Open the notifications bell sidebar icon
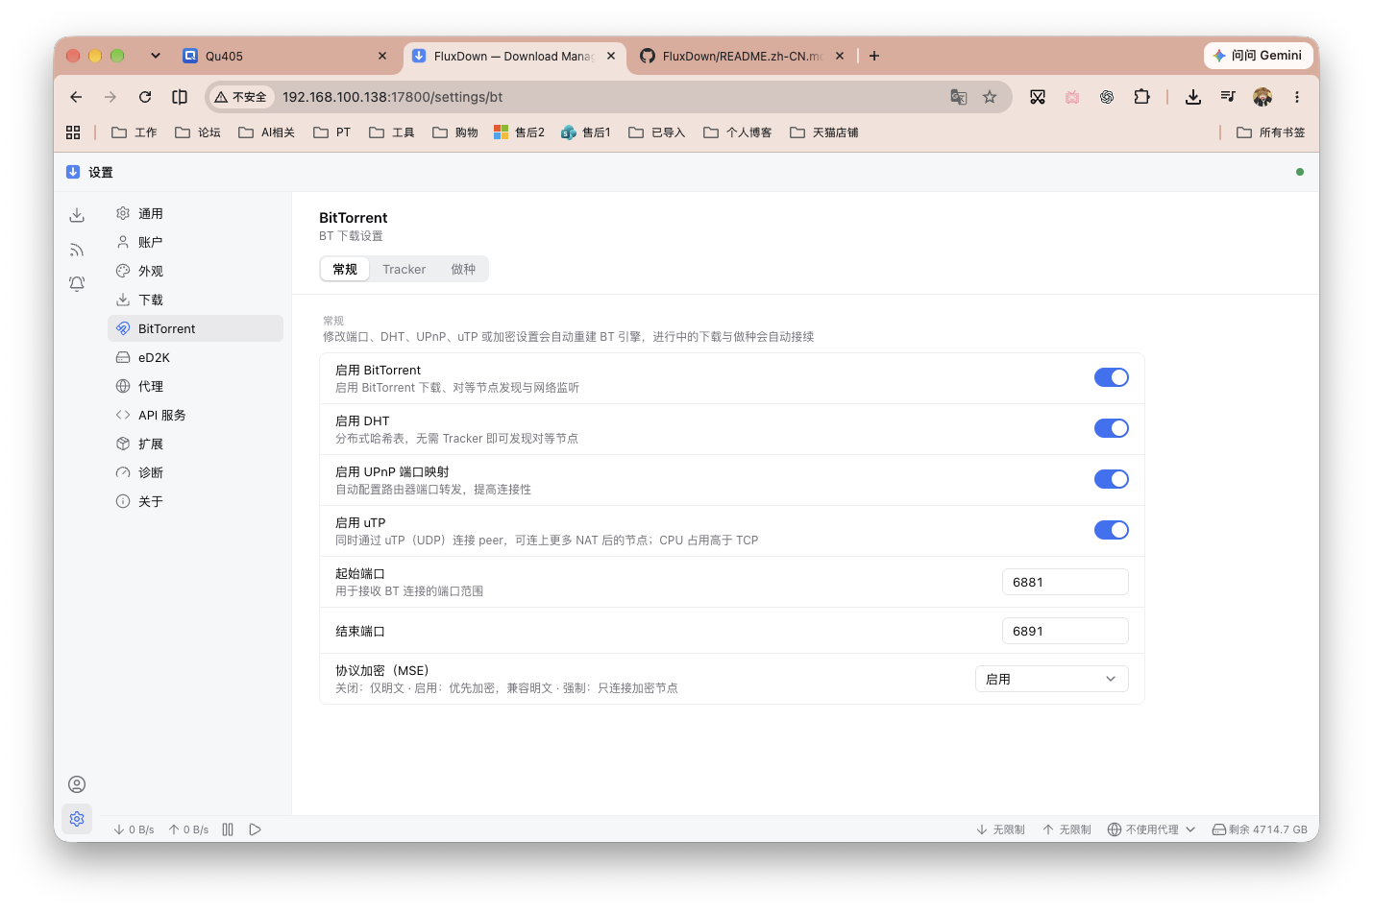The height and width of the screenshot is (913, 1373). [x=77, y=284]
